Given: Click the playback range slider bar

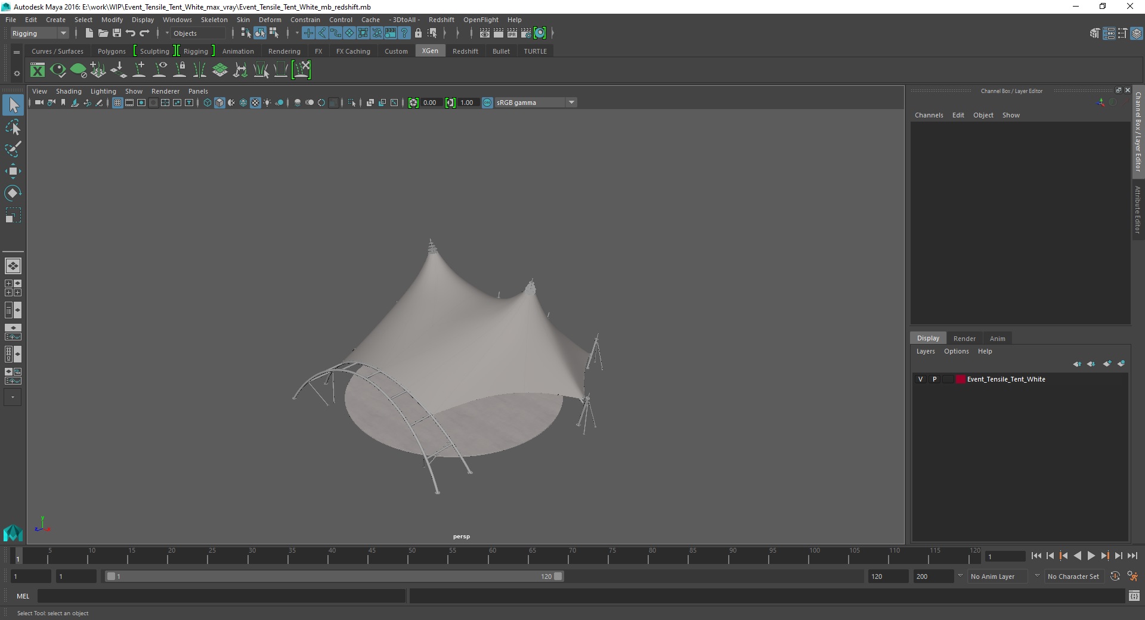Looking at the screenshot, I should tap(334, 576).
